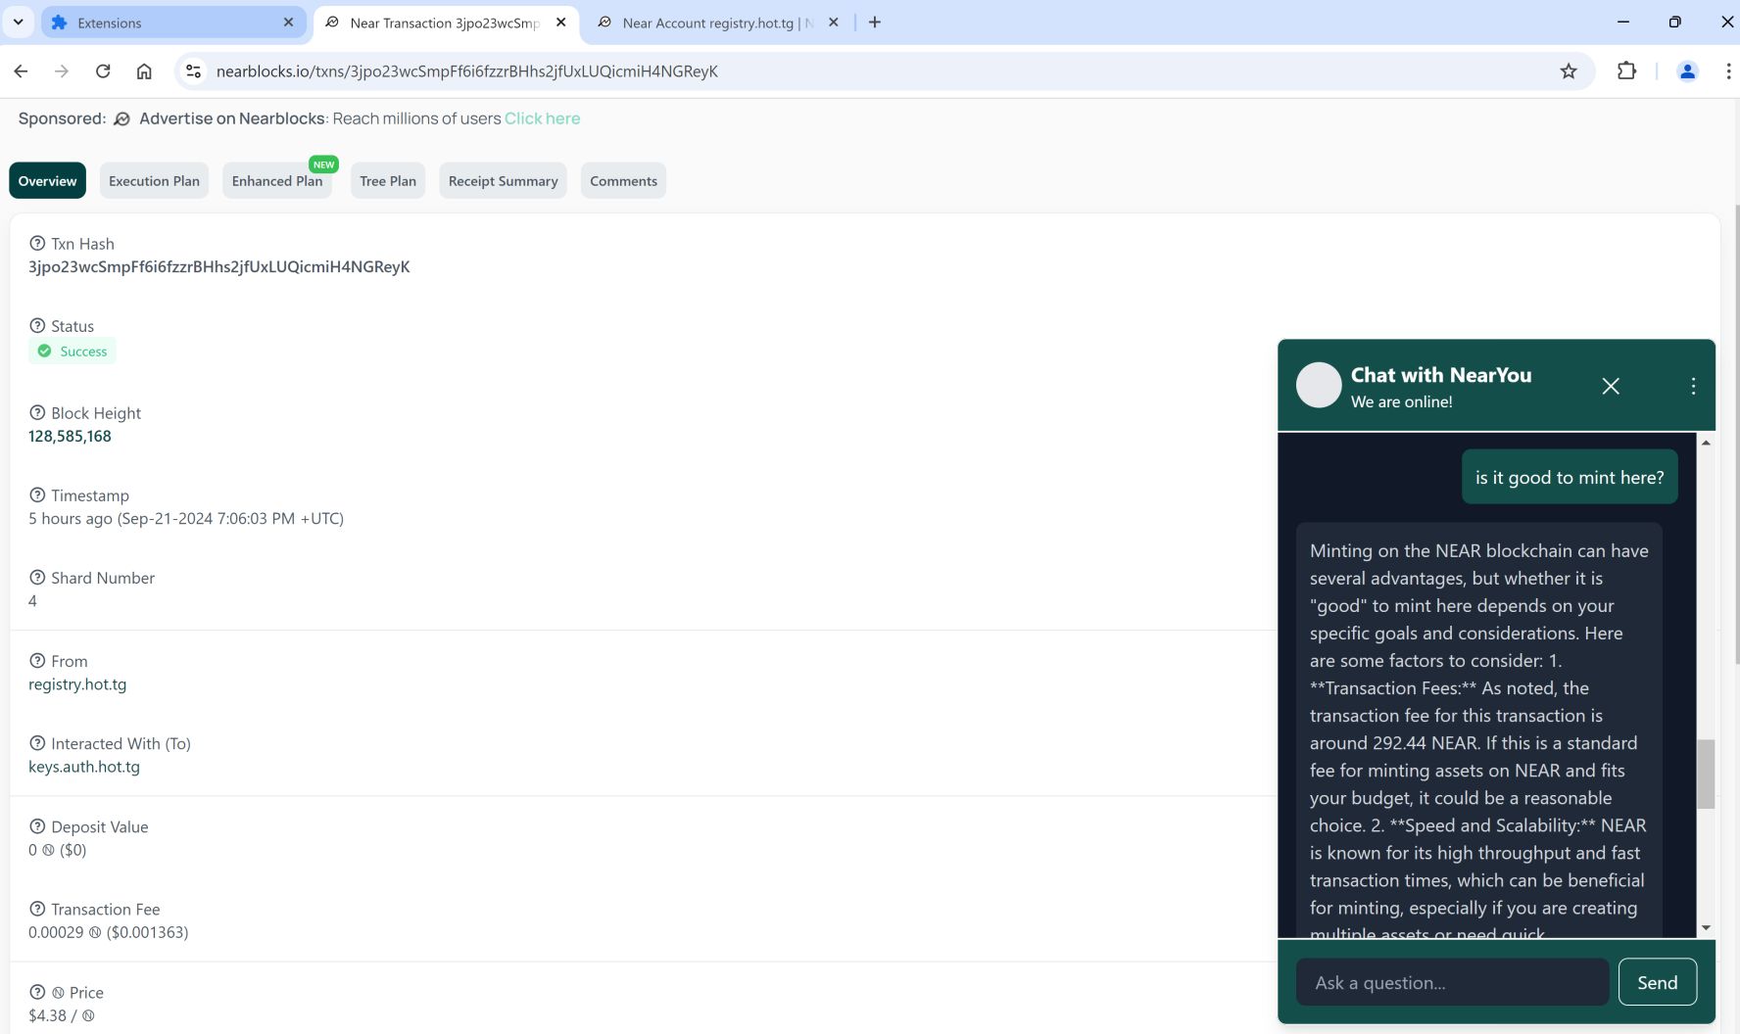The width and height of the screenshot is (1740, 1034).
Task: Show help for Status field
Action: click(x=37, y=326)
